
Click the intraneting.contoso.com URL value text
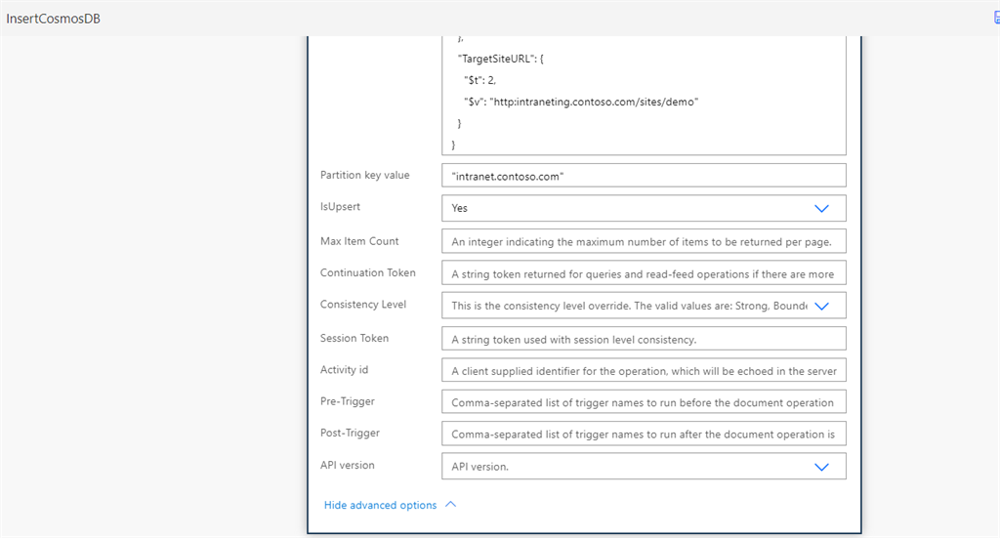[x=594, y=102]
